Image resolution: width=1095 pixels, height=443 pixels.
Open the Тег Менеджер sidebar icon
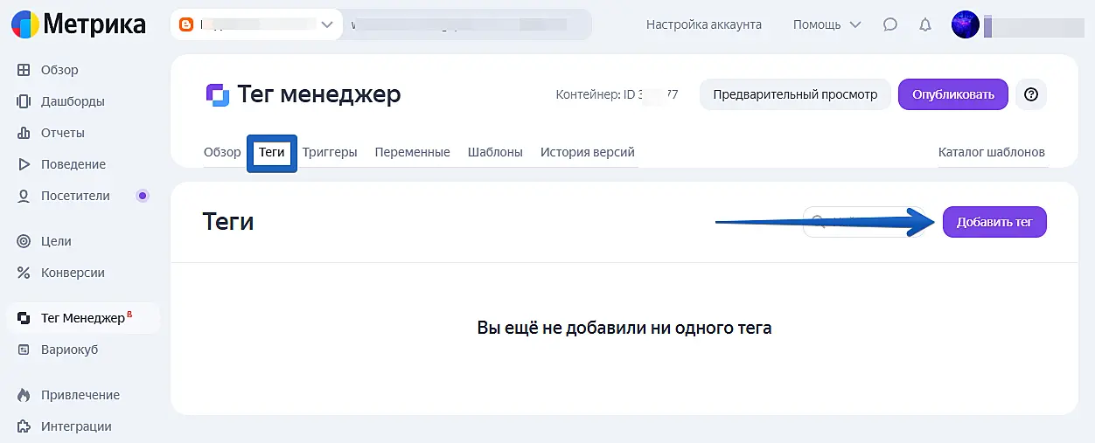[24, 318]
